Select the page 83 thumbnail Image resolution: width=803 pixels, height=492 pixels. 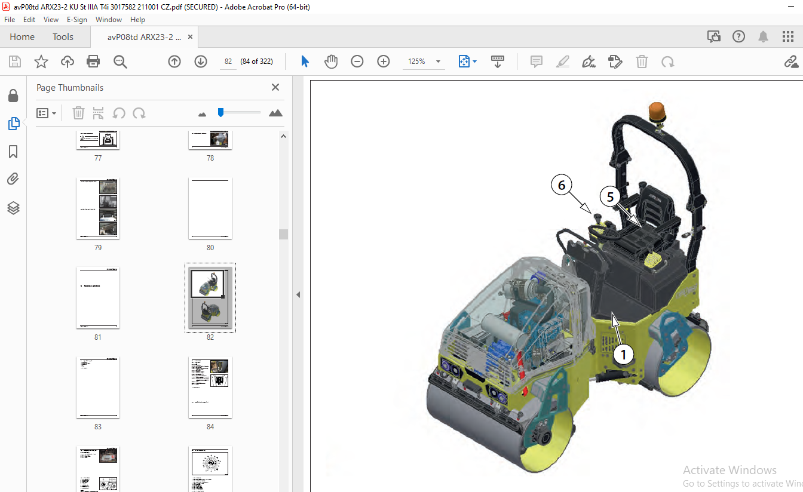(x=98, y=388)
